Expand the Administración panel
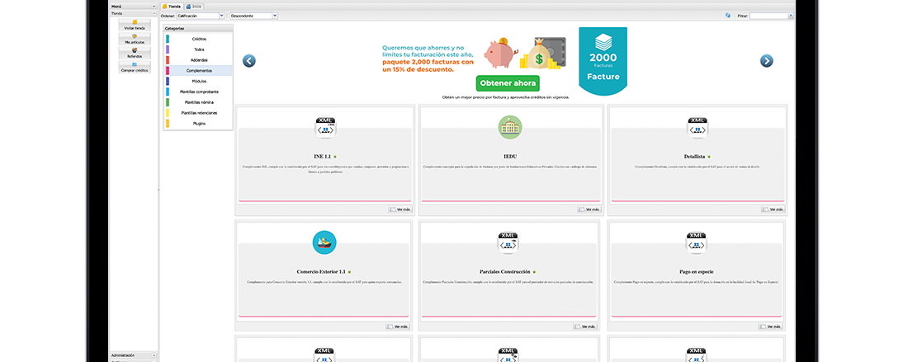The image size is (903, 362). pyautogui.click(x=154, y=355)
